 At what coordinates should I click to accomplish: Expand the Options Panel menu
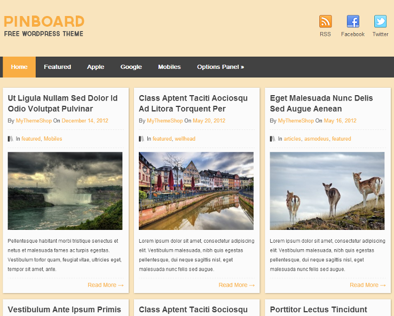pyautogui.click(x=220, y=67)
